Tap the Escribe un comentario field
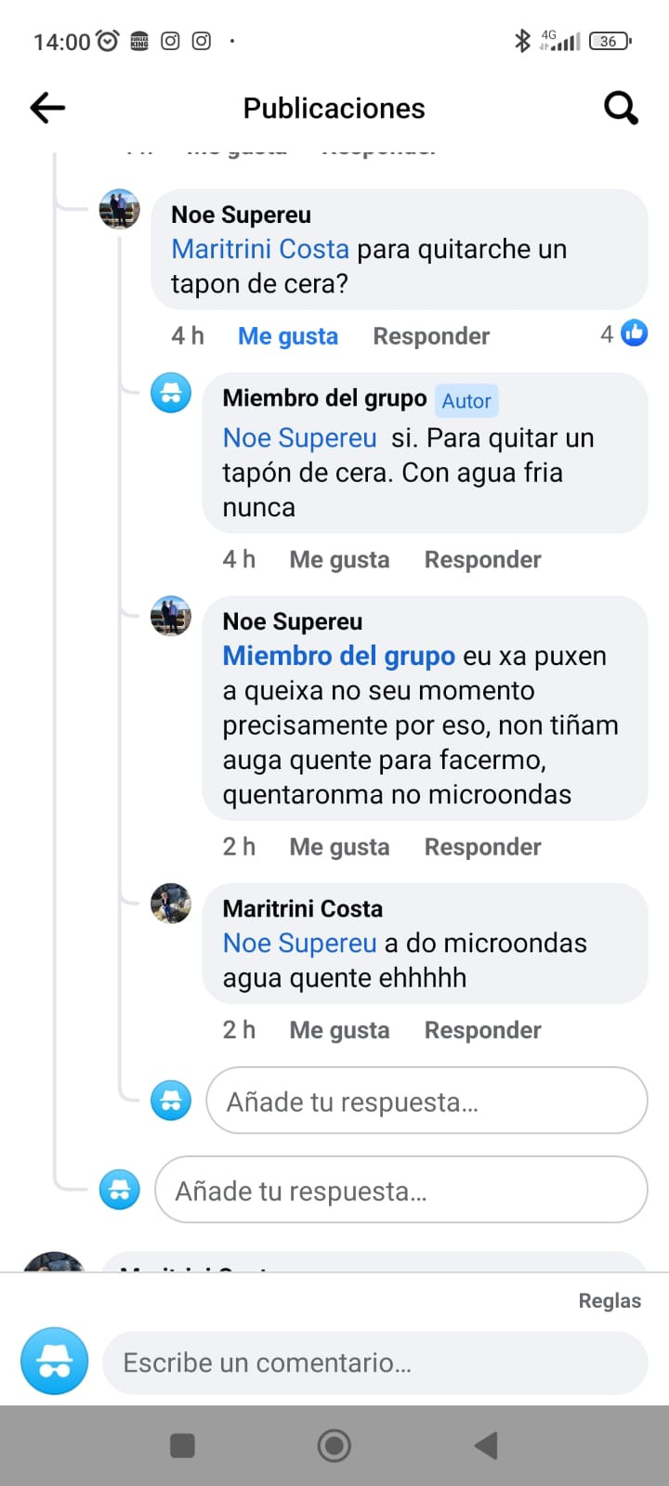This screenshot has width=669, height=1486. (x=374, y=1362)
